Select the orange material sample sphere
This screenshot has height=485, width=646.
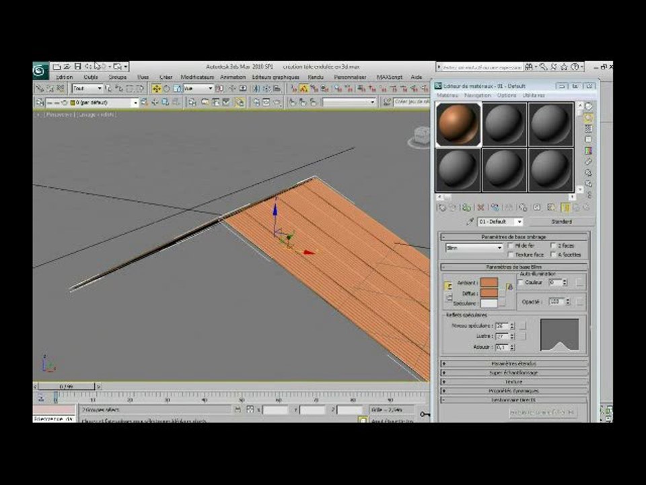(x=458, y=124)
